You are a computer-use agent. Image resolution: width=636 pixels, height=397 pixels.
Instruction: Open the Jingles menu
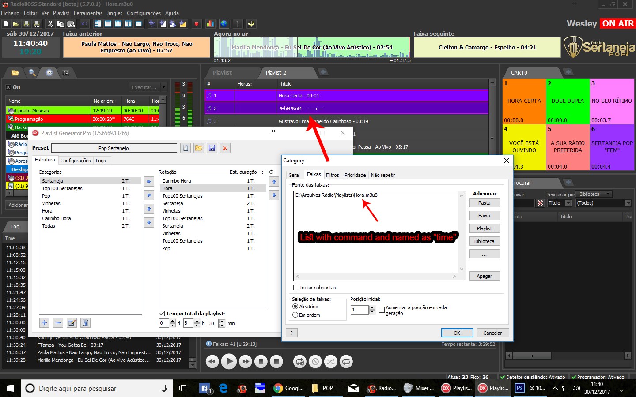coord(114,13)
